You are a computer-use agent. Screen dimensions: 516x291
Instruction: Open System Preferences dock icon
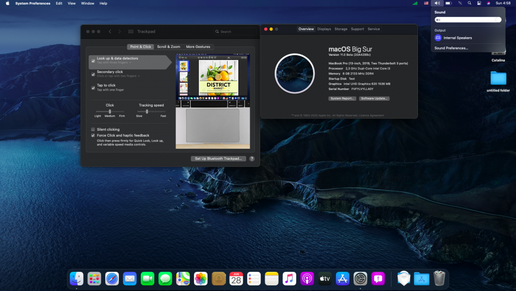pyautogui.click(x=360, y=279)
